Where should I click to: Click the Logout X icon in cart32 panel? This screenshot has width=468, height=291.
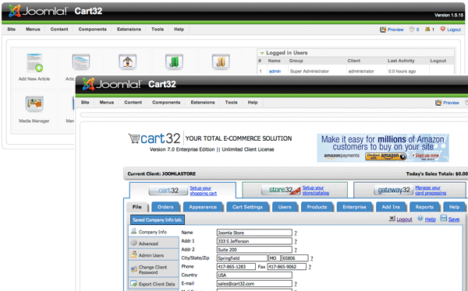[x=392, y=219]
